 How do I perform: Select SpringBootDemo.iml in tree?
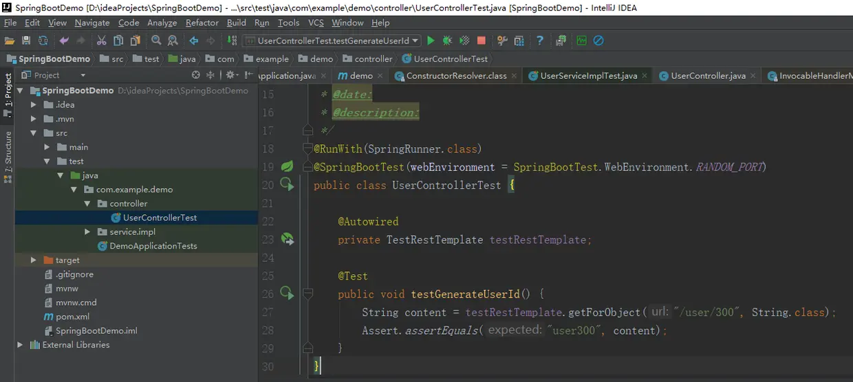tap(90, 330)
